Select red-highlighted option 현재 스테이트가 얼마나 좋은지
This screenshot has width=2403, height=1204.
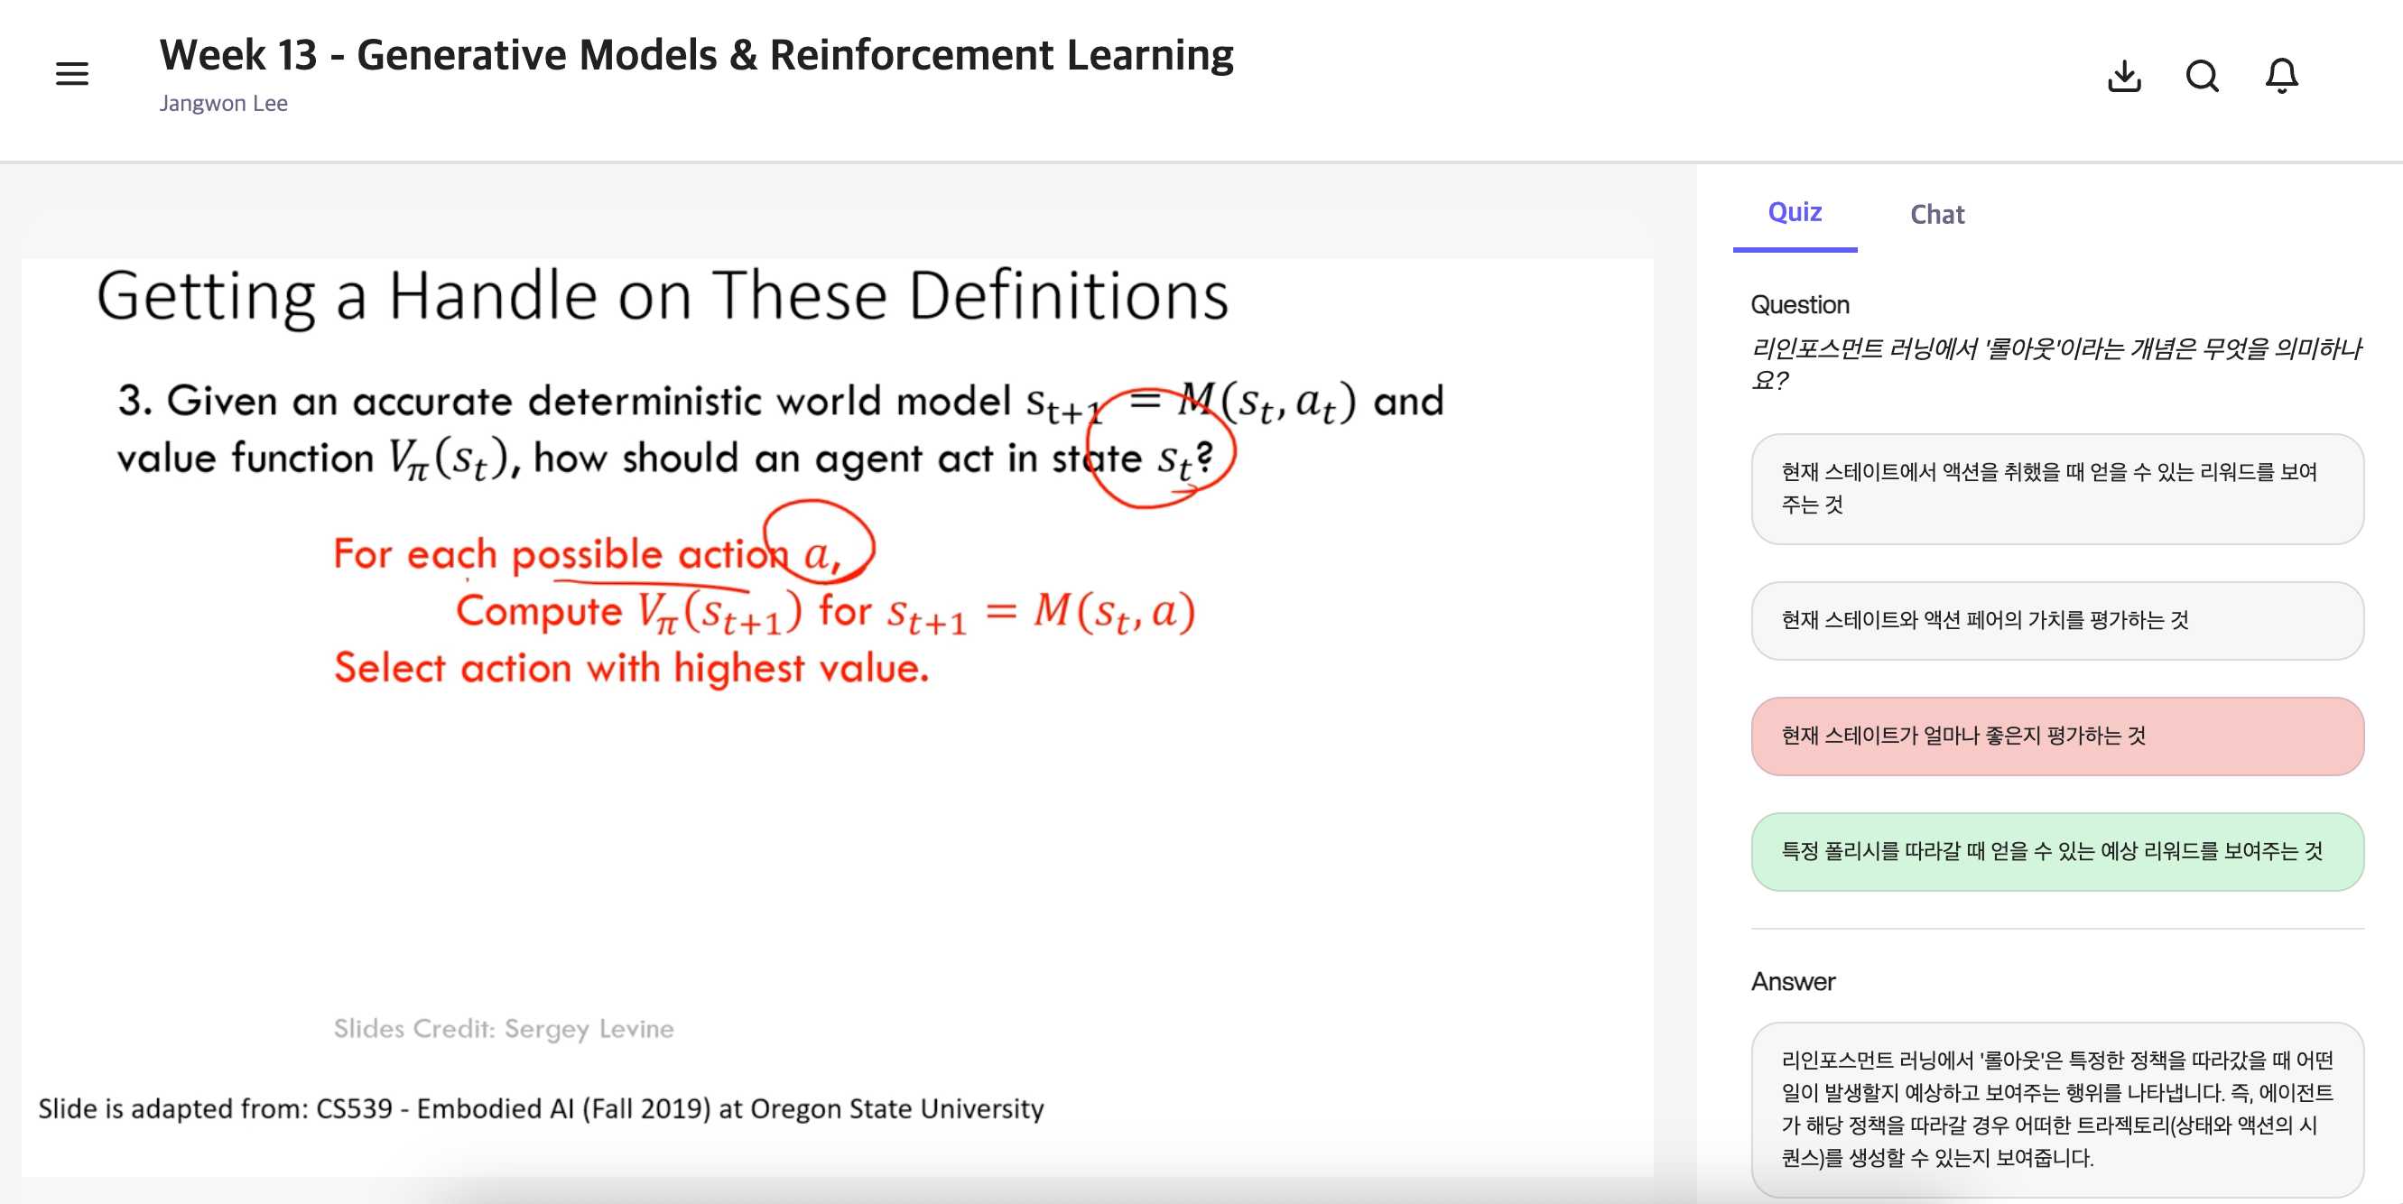click(2056, 736)
